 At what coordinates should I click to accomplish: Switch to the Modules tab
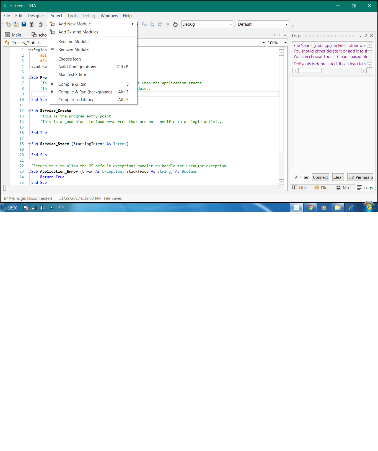[344, 188]
